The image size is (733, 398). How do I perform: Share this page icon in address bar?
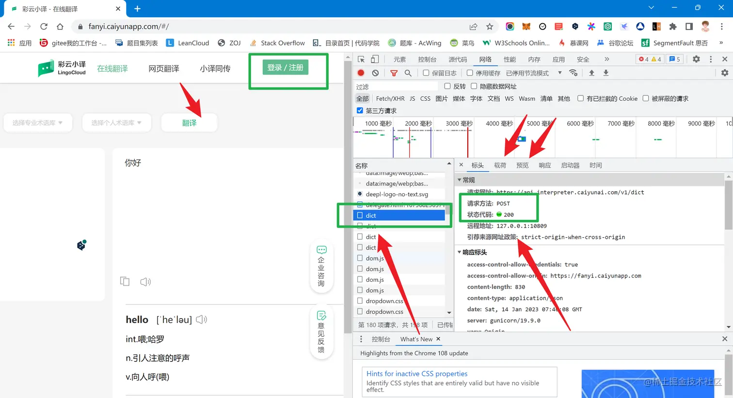click(x=473, y=27)
